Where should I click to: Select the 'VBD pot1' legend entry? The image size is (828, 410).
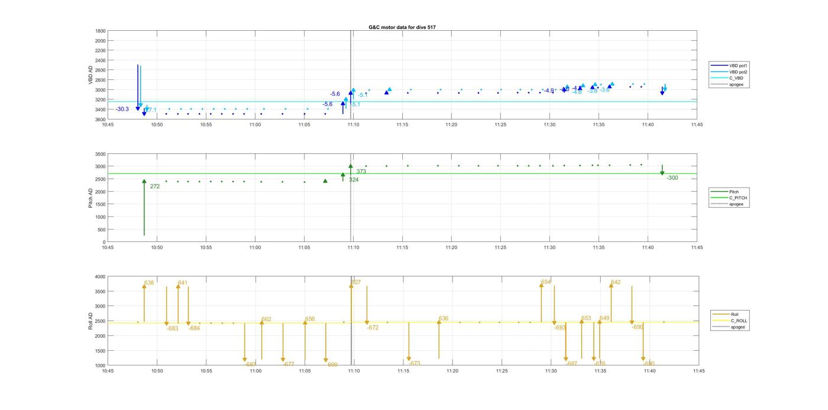pos(730,65)
